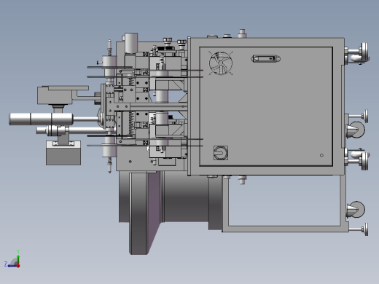Select the long horizontal cylinder on the left
This screenshot has height=284, width=379.
(41, 119)
